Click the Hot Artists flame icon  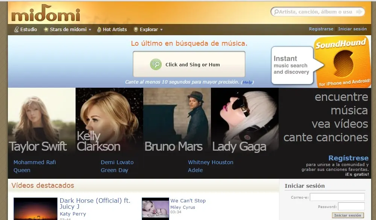[99, 29]
